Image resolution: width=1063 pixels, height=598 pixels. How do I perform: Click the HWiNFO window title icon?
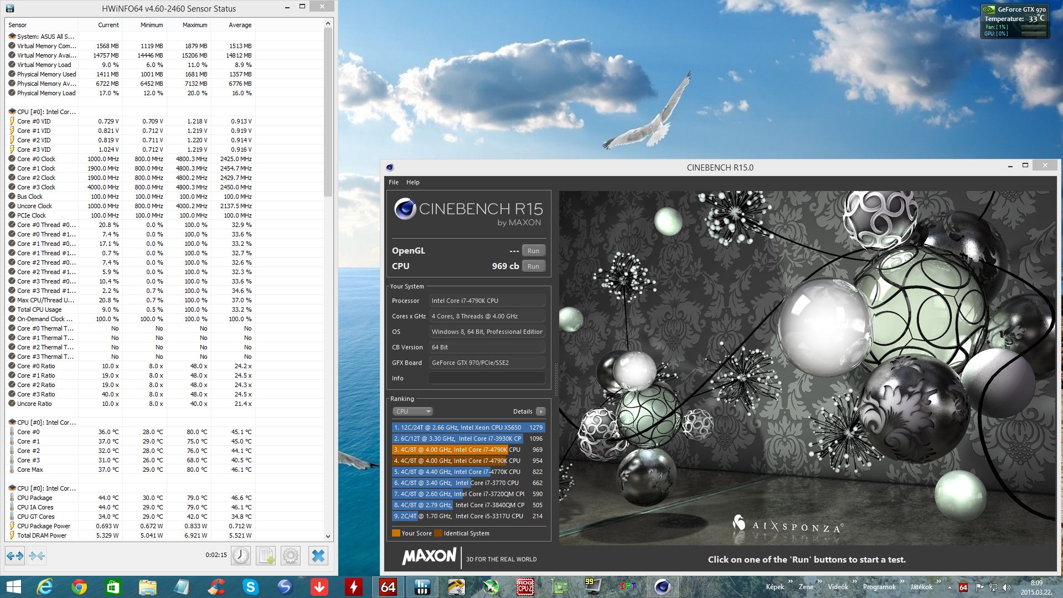click(x=10, y=8)
